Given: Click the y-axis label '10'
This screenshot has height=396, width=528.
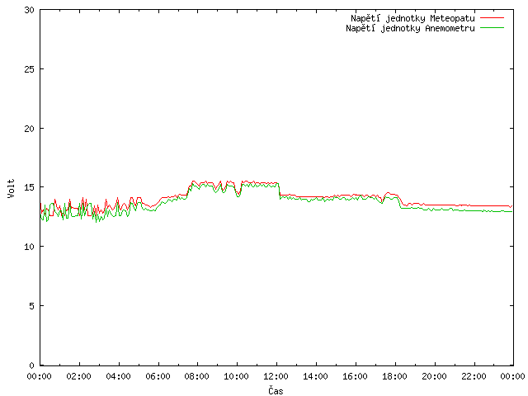Looking at the screenshot, I should point(30,247).
